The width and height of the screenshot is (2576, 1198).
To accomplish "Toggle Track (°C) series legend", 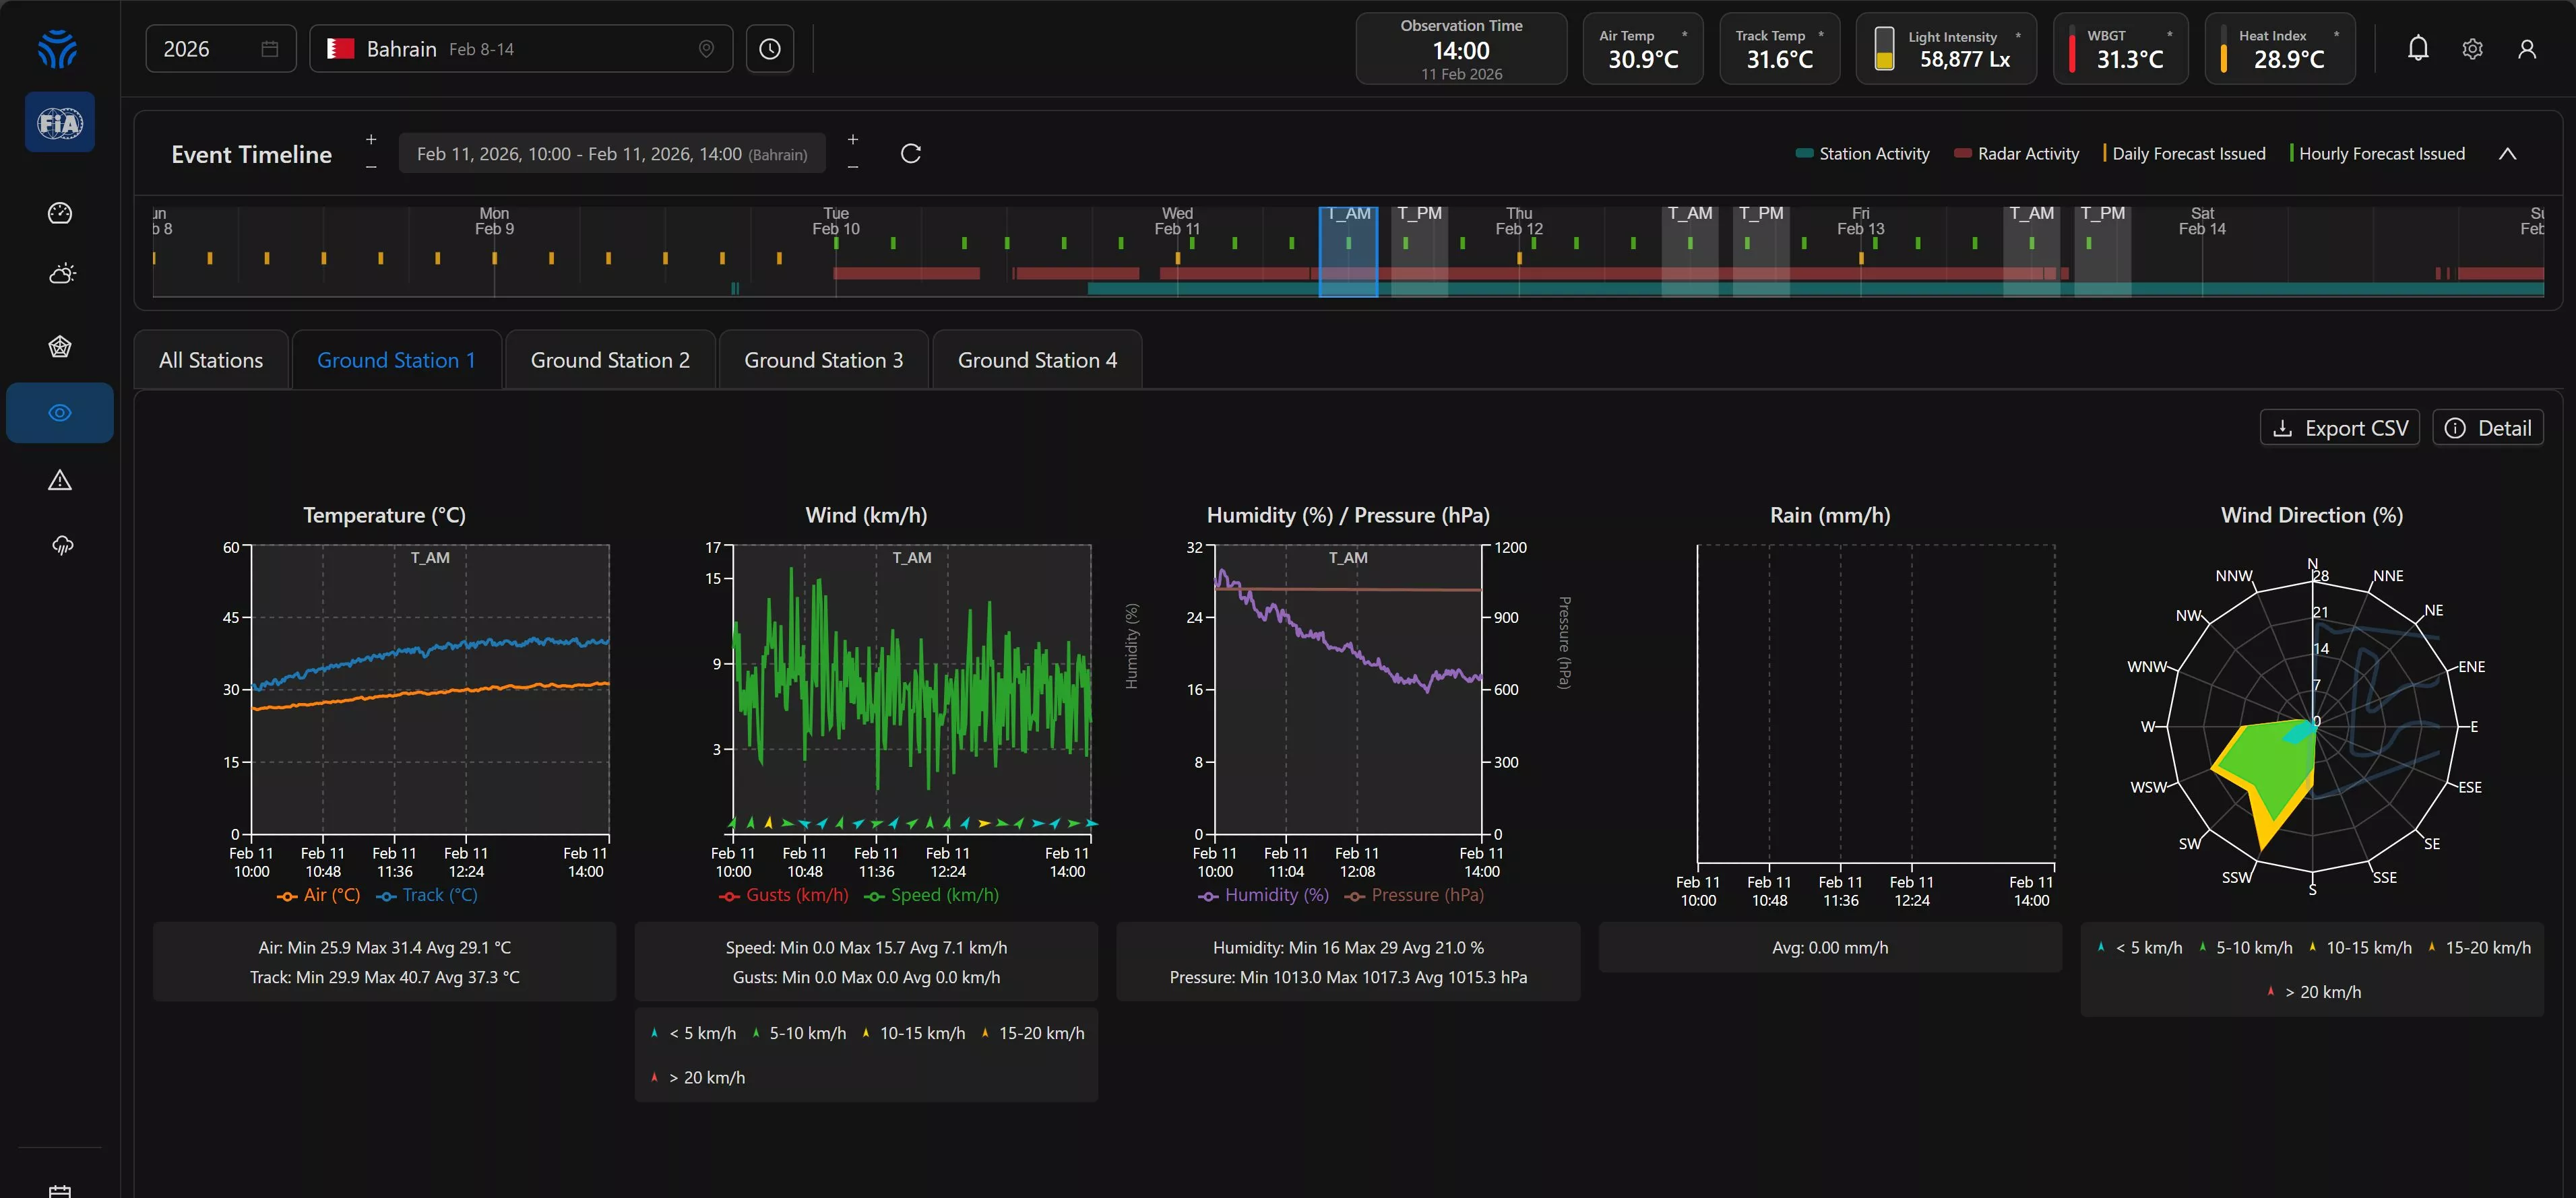I will pyautogui.click(x=427, y=895).
